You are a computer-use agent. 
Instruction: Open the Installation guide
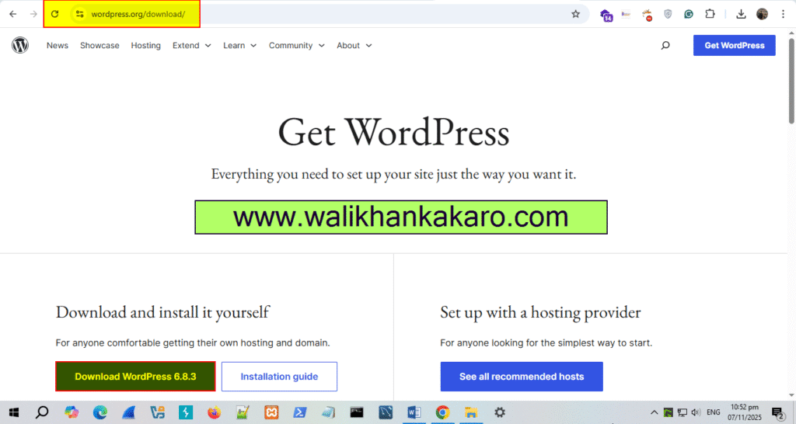[x=279, y=377]
